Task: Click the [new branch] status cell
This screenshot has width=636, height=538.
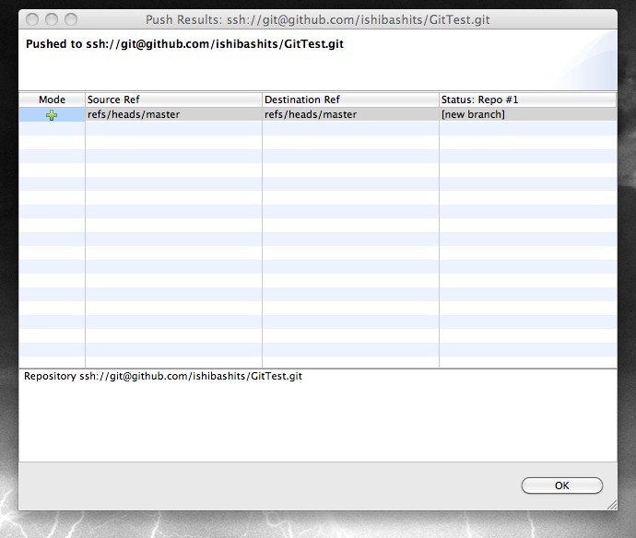Action: tap(528, 114)
